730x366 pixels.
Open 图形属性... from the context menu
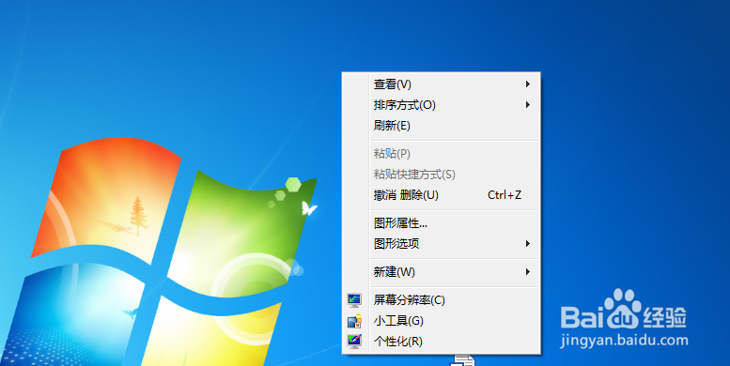coord(441,223)
